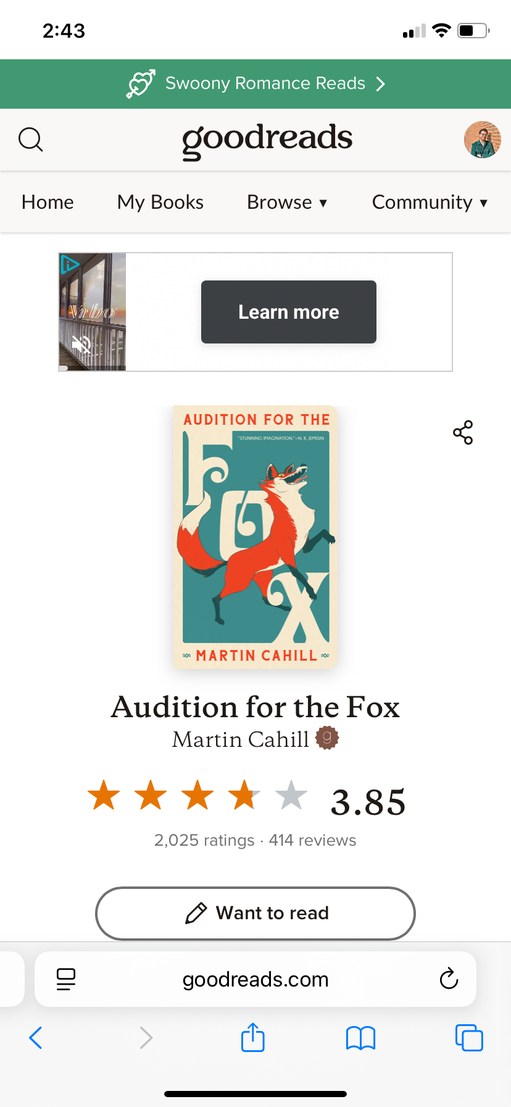Image resolution: width=511 pixels, height=1107 pixels.
Task: Unmute the Vrbo ad video
Action: click(80, 344)
